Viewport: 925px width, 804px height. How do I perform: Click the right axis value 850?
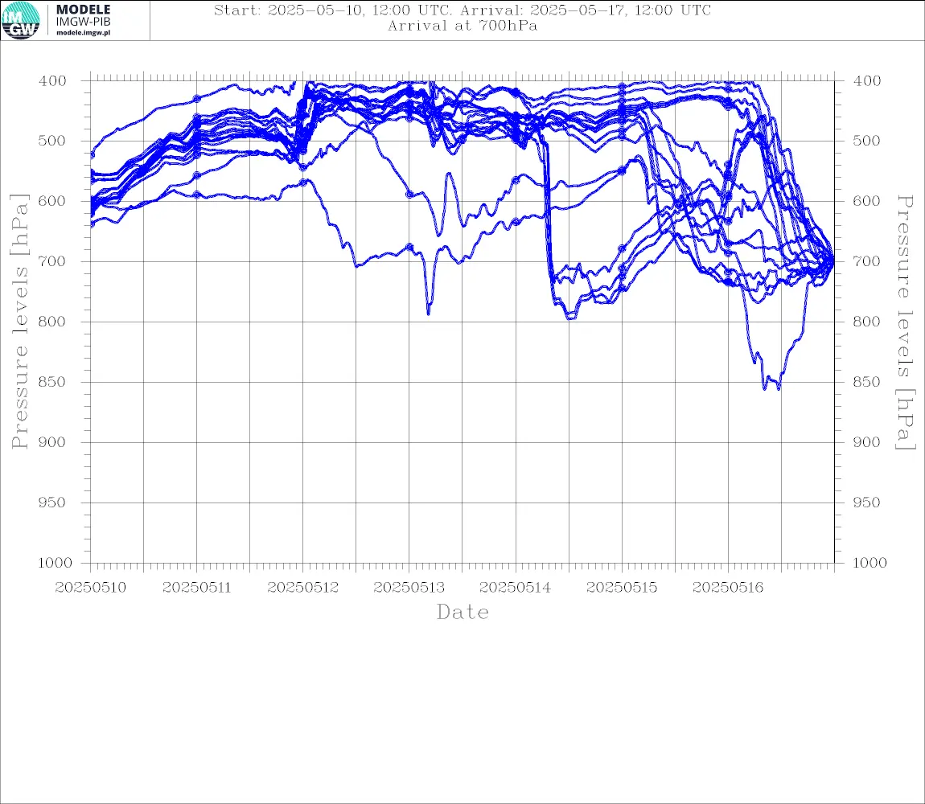click(866, 382)
